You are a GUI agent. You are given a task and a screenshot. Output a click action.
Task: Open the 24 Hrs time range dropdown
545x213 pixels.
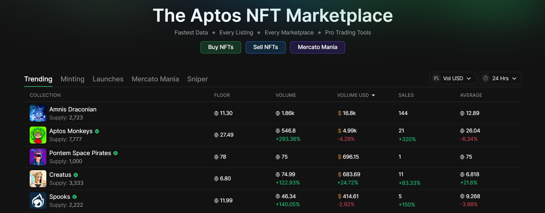[x=500, y=78]
